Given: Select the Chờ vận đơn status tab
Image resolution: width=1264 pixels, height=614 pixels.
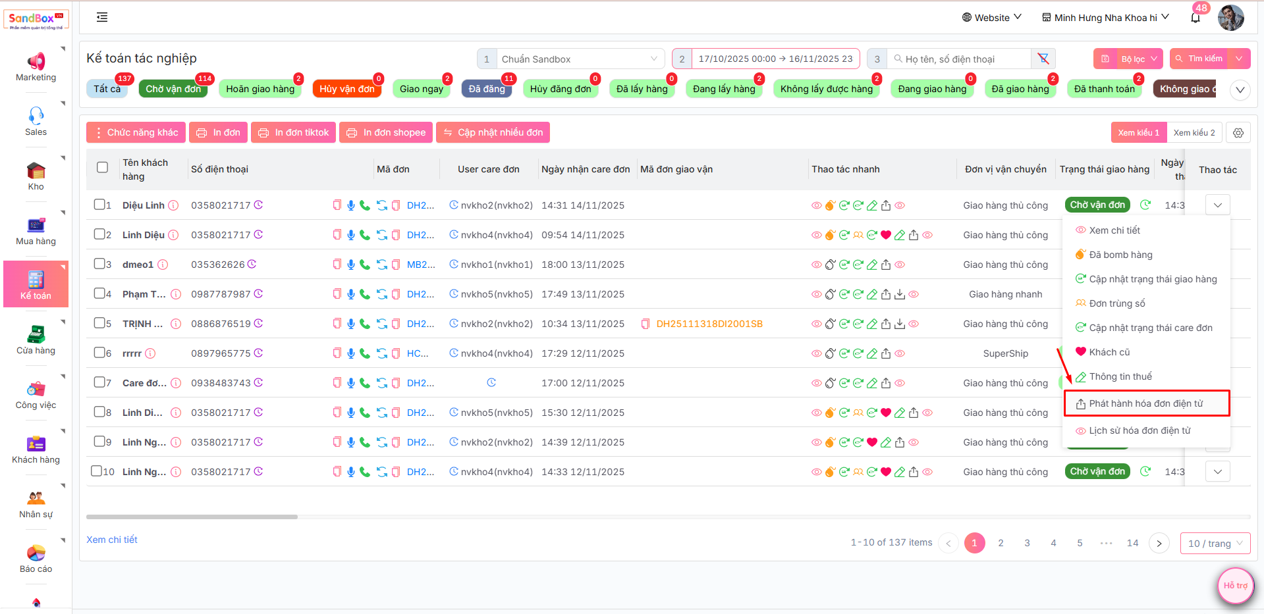Looking at the screenshot, I should point(173,89).
